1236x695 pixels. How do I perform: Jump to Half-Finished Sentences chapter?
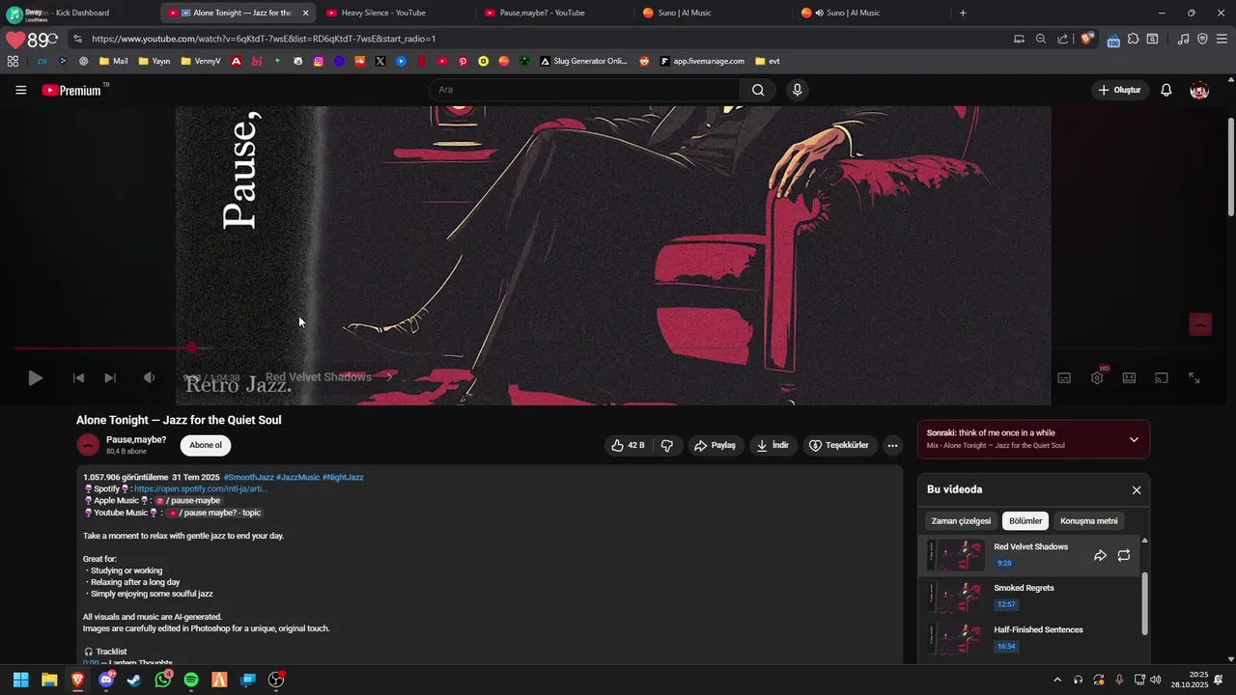click(x=1029, y=639)
